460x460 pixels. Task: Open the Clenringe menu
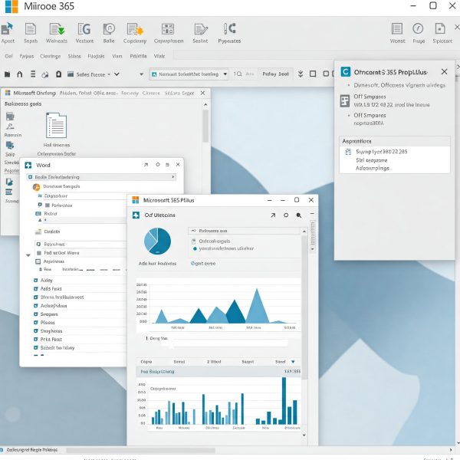coord(51,56)
